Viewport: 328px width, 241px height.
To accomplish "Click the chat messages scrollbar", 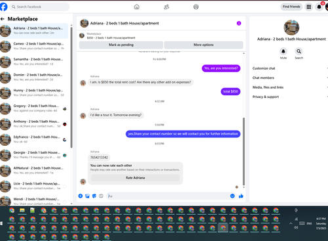I will point(243,152).
